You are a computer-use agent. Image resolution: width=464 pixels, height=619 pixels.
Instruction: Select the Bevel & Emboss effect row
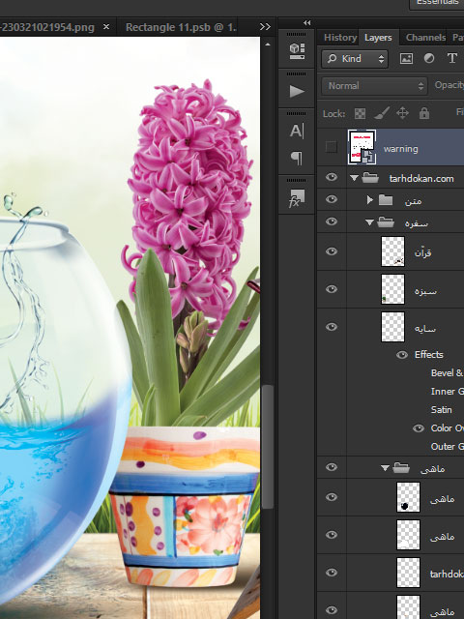(x=447, y=373)
